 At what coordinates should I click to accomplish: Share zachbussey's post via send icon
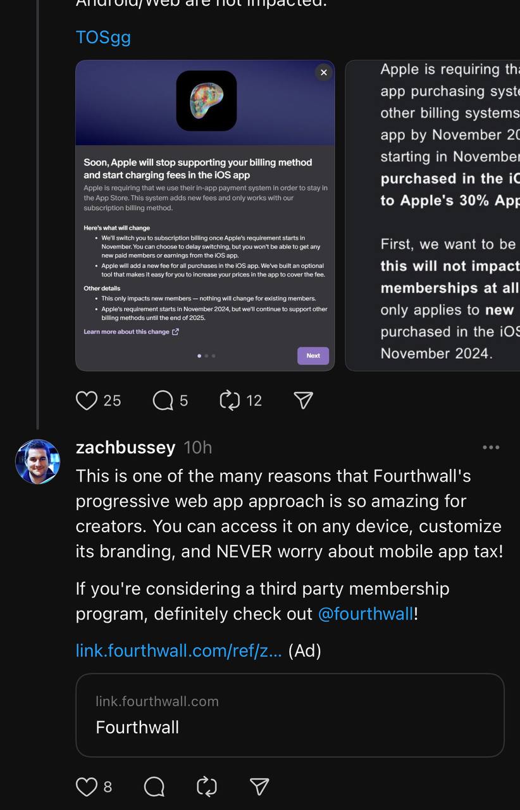[259, 787]
